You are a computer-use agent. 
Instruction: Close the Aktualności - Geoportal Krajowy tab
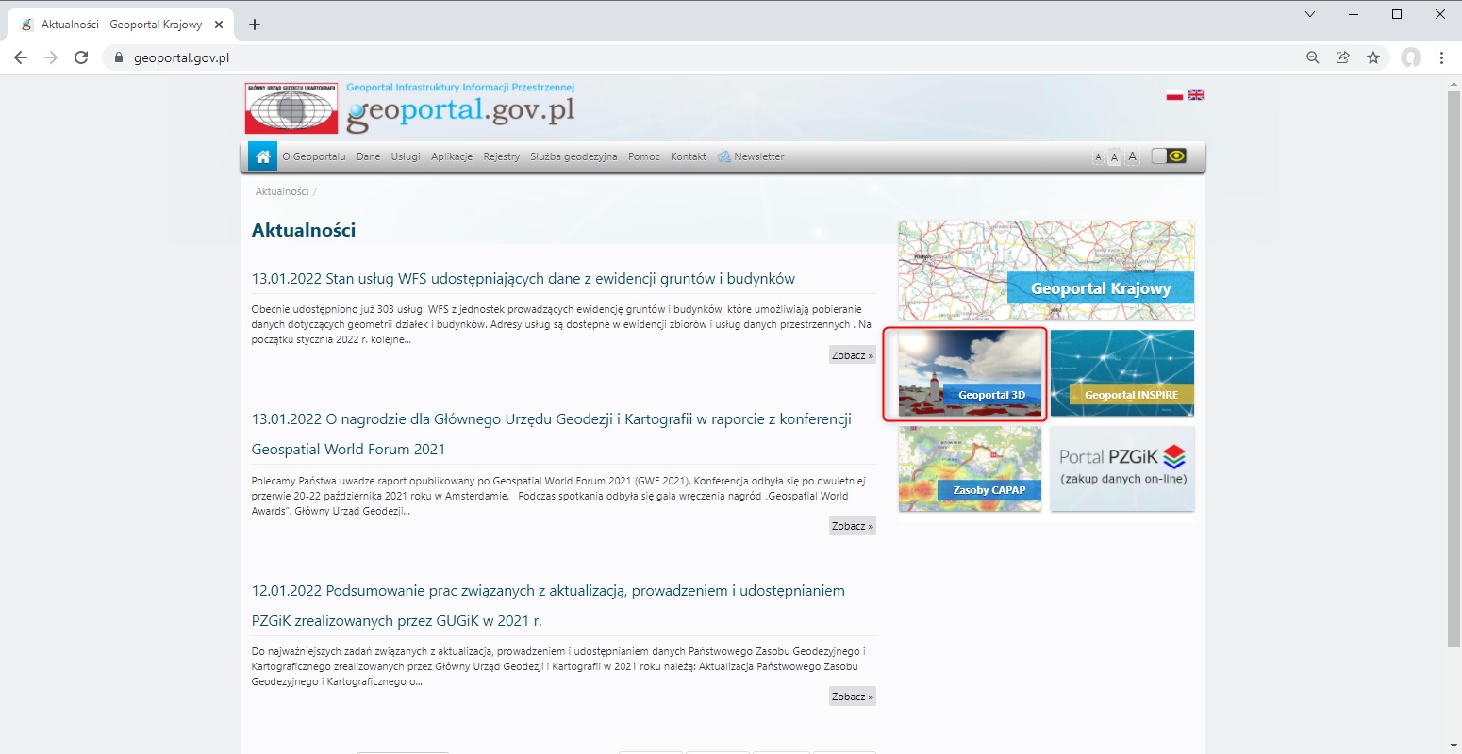(x=219, y=25)
